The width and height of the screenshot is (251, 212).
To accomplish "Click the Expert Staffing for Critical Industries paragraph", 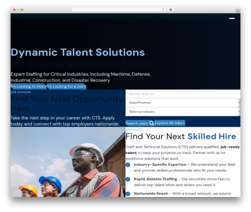I will (81, 77).
